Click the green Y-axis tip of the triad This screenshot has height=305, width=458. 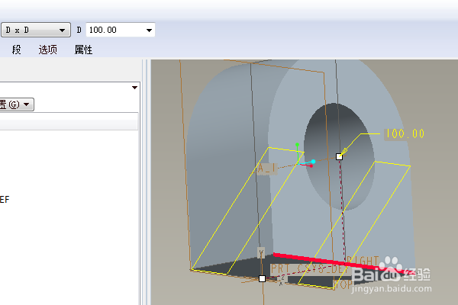(297, 145)
